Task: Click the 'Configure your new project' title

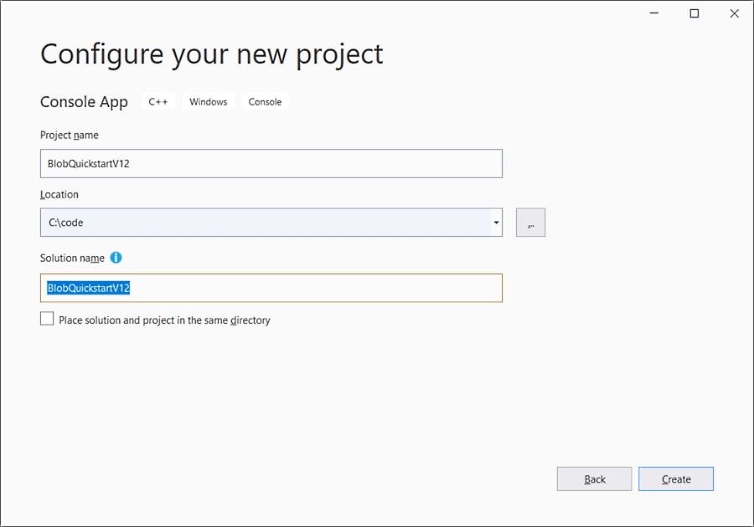Action: point(210,54)
